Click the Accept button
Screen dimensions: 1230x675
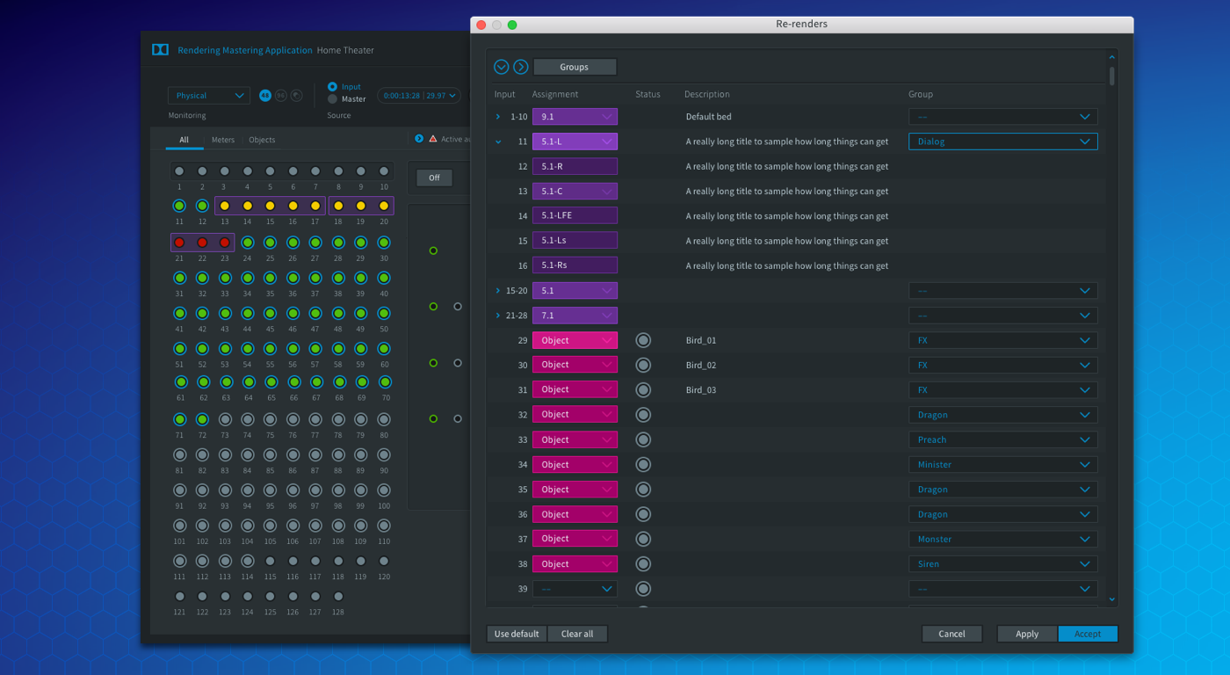click(1088, 634)
